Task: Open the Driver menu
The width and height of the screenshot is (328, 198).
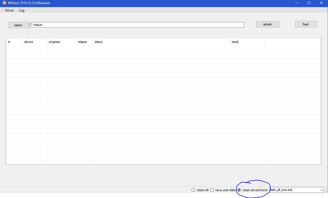Action: (x=9, y=10)
